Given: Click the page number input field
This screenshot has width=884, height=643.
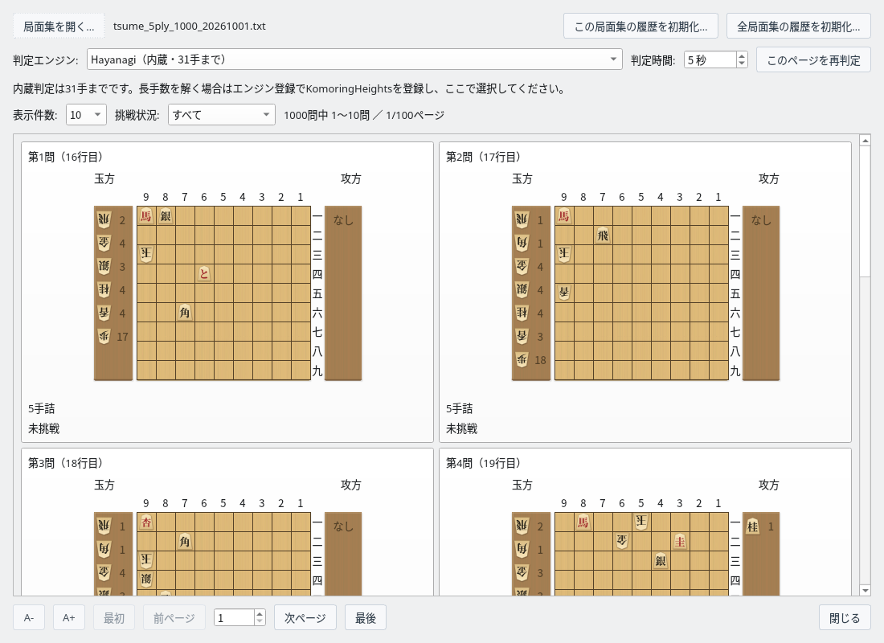Looking at the screenshot, I should pyautogui.click(x=234, y=617).
